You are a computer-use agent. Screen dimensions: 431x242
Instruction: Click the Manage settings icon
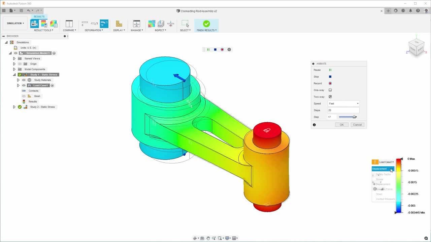pos(137,24)
